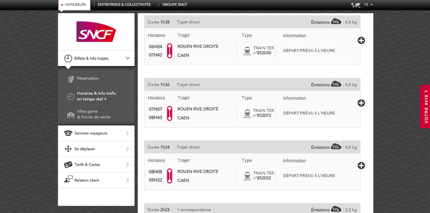Click the Réservation ticket icon
The width and height of the screenshot is (430, 213).
[x=71, y=79]
